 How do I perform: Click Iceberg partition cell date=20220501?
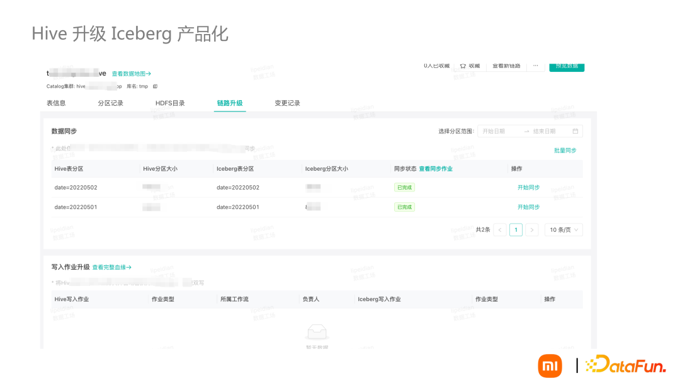pos(238,207)
